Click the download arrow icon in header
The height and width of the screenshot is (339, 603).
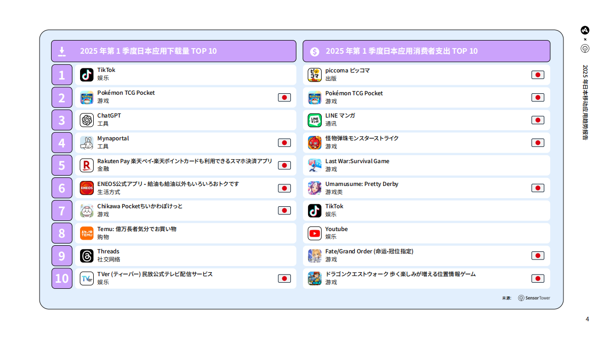pos(62,51)
